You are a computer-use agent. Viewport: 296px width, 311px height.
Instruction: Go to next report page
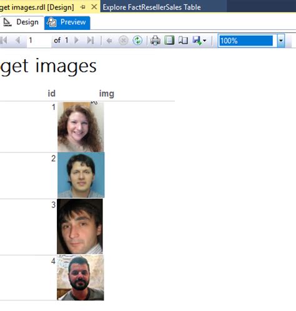(77, 40)
